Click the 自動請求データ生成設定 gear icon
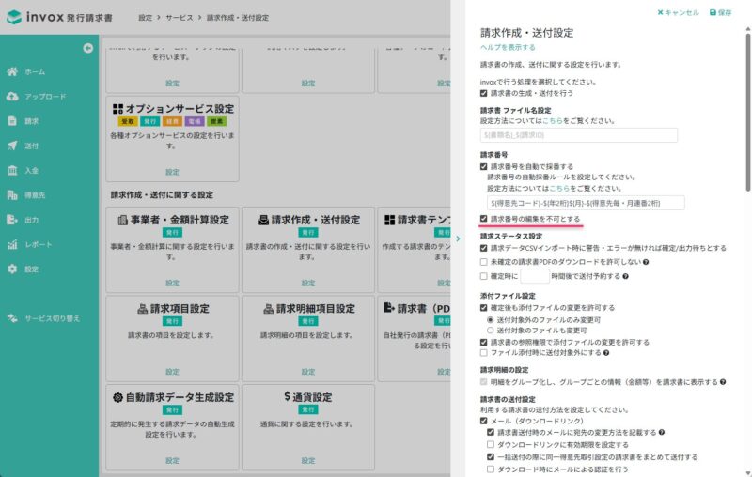This screenshot has width=752, height=477. pos(118,397)
